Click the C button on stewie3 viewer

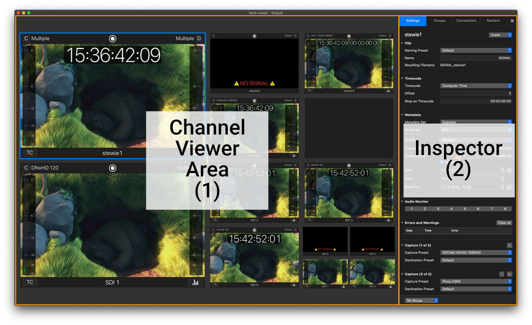pyautogui.click(x=308, y=36)
